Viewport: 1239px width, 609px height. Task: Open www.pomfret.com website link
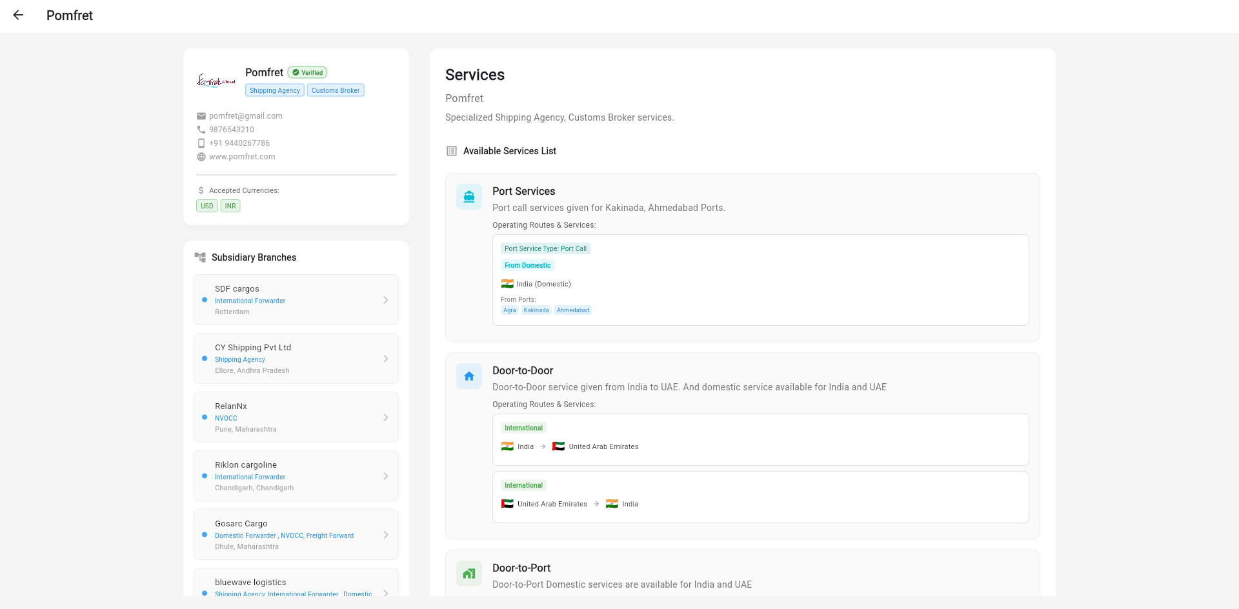[242, 157]
